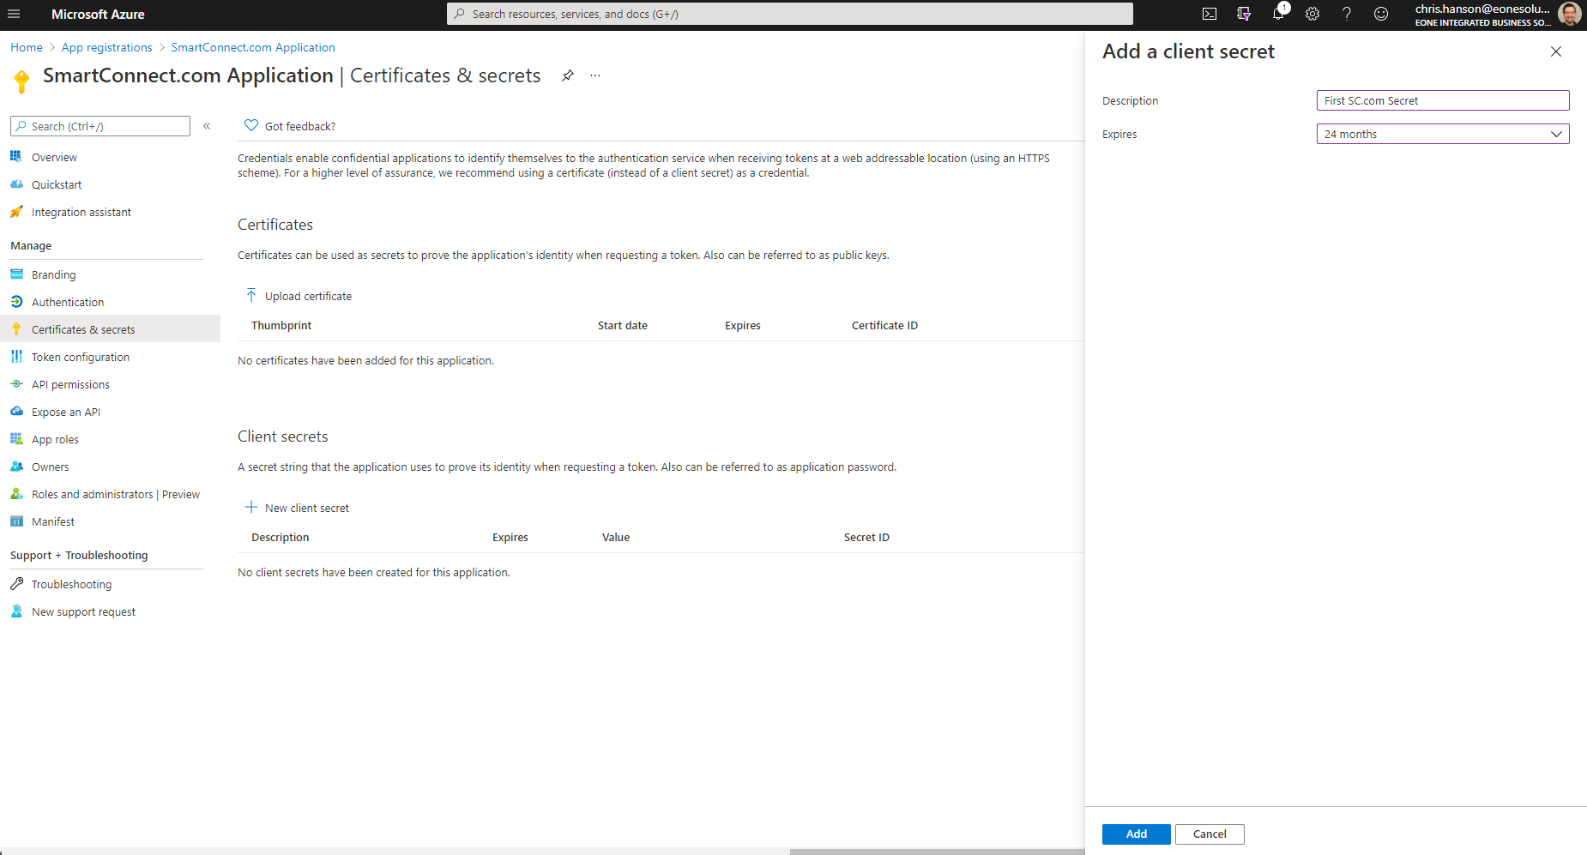Go to Home breadcrumb
1587x855 pixels.
(27, 47)
